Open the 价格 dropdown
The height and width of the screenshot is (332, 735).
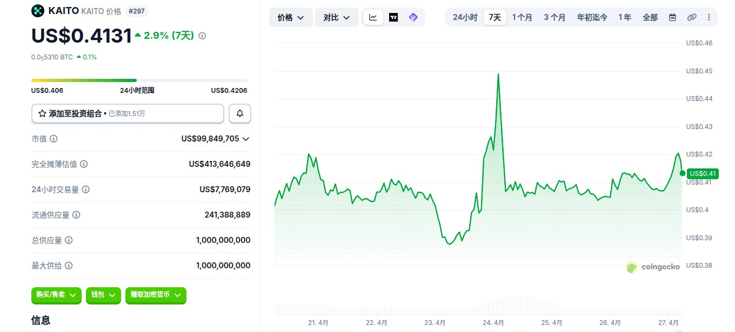tap(291, 17)
